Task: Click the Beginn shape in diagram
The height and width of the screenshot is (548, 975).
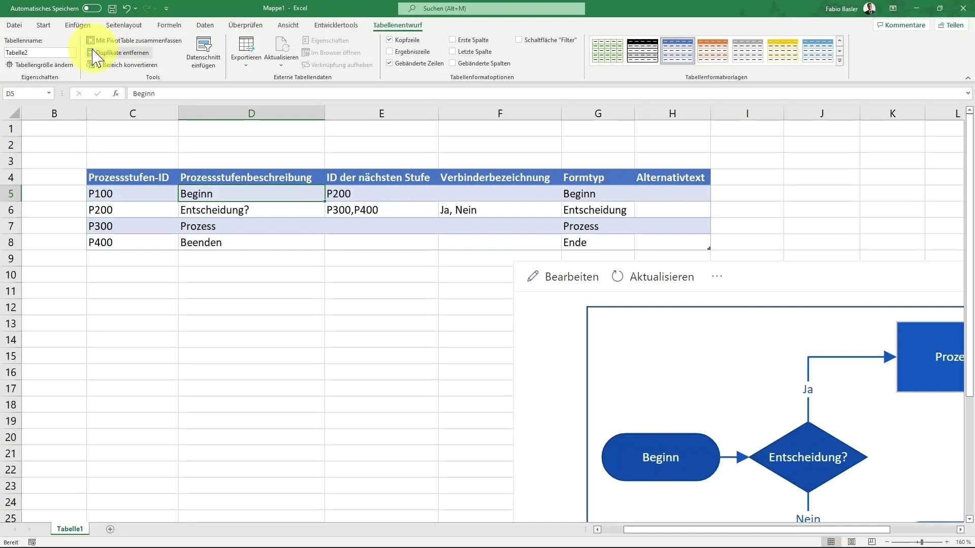Action: point(660,457)
